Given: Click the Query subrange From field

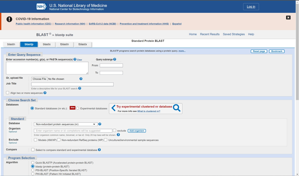Looking at the screenshot, I should [111, 65].
